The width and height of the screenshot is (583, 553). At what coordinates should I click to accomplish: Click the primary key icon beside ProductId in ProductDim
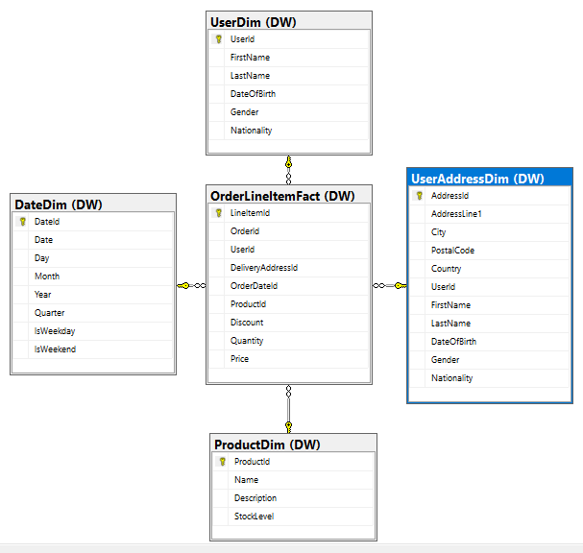coord(222,462)
